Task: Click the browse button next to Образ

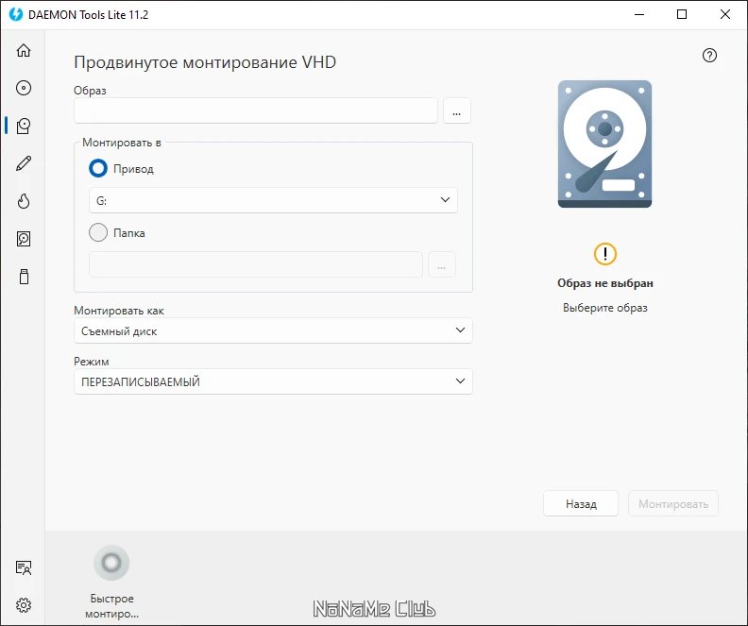Action: click(x=457, y=110)
